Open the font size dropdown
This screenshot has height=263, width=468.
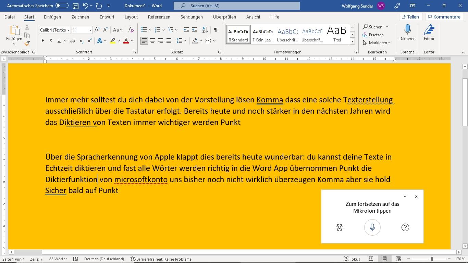pyautogui.click(x=90, y=30)
